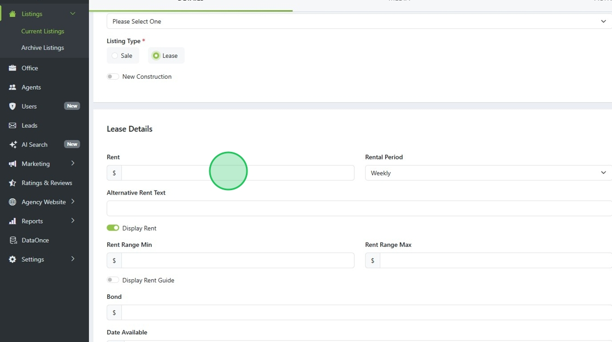Click the Users shield icon
Viewport: 612px width, 342px height.
(x=13, y=107)
